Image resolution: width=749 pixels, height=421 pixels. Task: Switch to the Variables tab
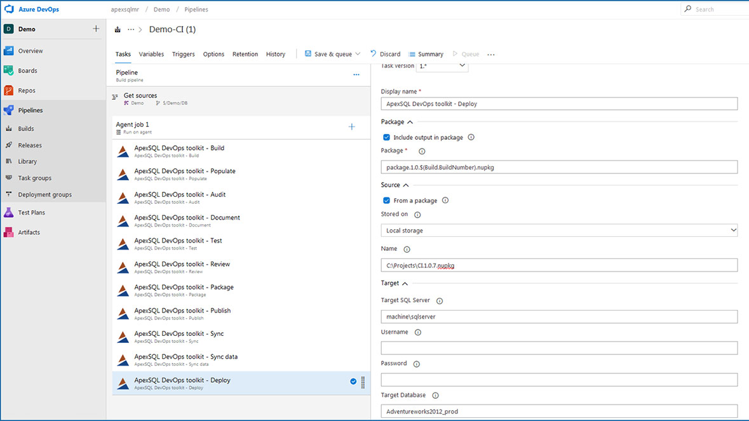click(151, 54)
